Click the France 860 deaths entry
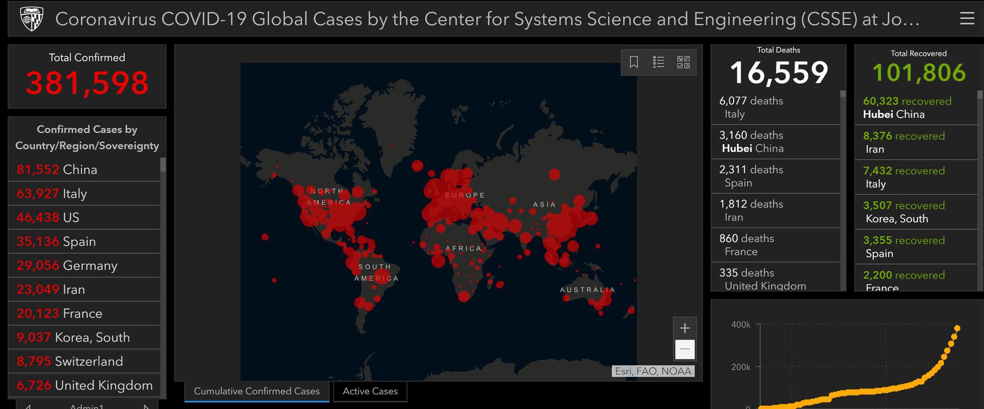Viewport: 984px width, 409px height. point(775,245)
